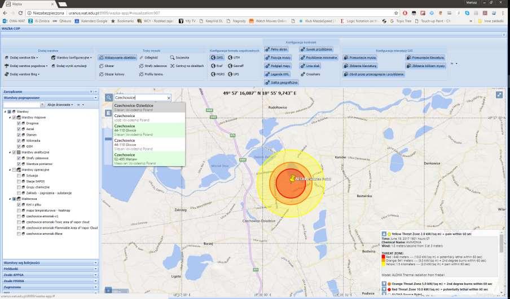510x299 pixels.
Task: Open the Warstwy konfiguracyjne dropdown
Action: pos(72,57)
